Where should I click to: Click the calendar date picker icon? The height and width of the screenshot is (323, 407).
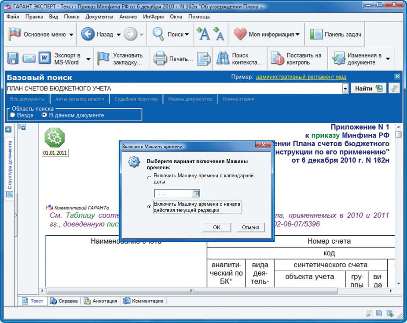point(196,194)
